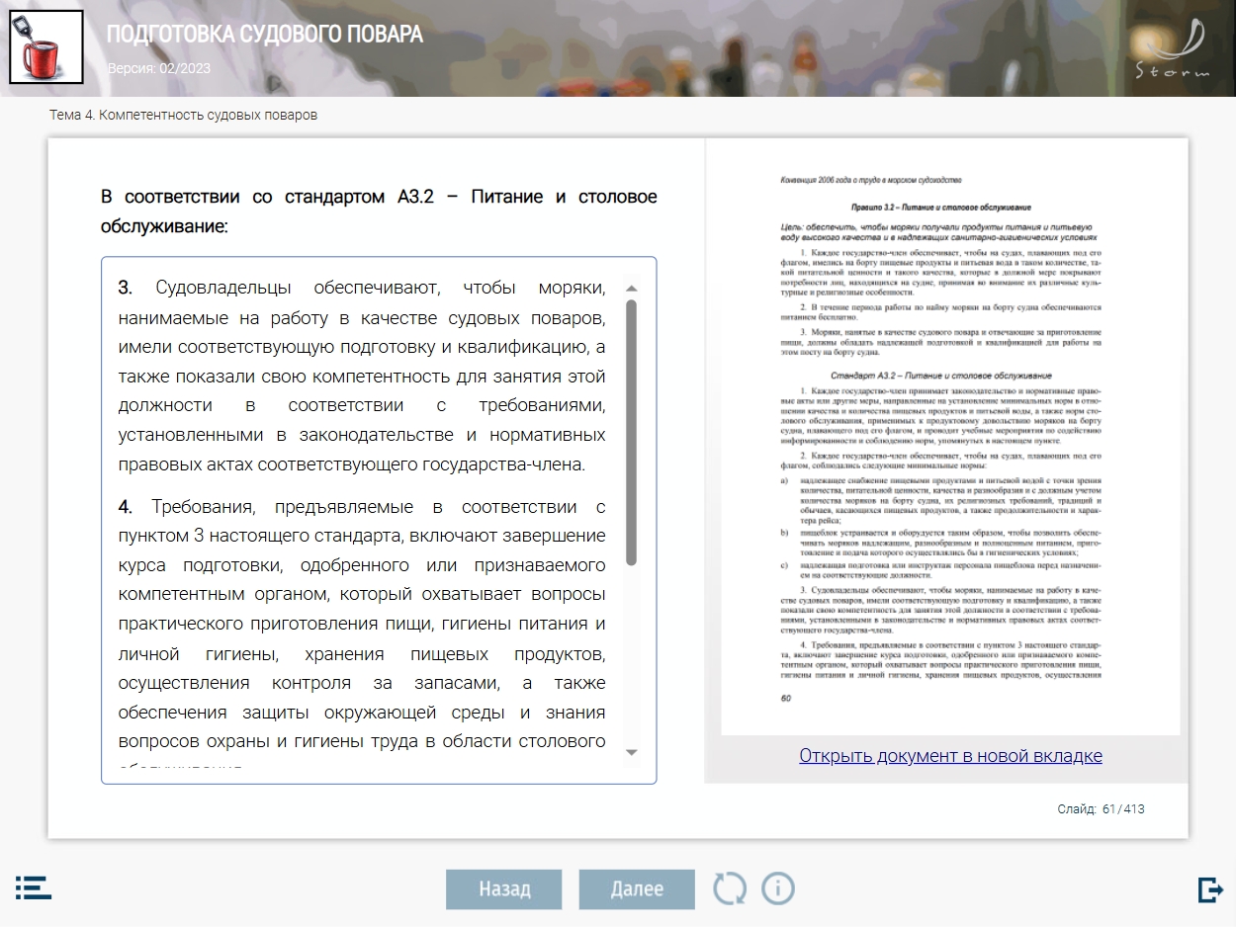Click paragraph 3 about Судовладельцы
1236x927 pixels.
[x=362, y=376]
